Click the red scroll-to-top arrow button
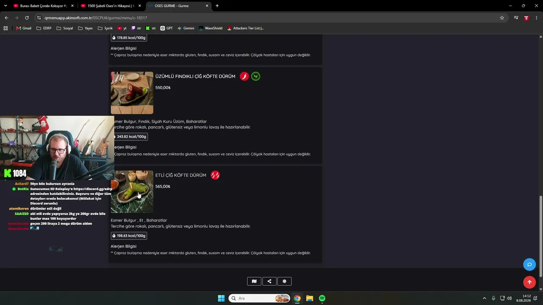This screenshot has height=305, width=543. pos(529,282)
